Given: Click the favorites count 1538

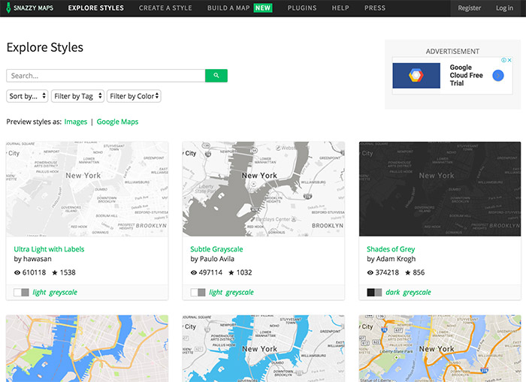Looking at the screenshot, I should pos(68,272).
